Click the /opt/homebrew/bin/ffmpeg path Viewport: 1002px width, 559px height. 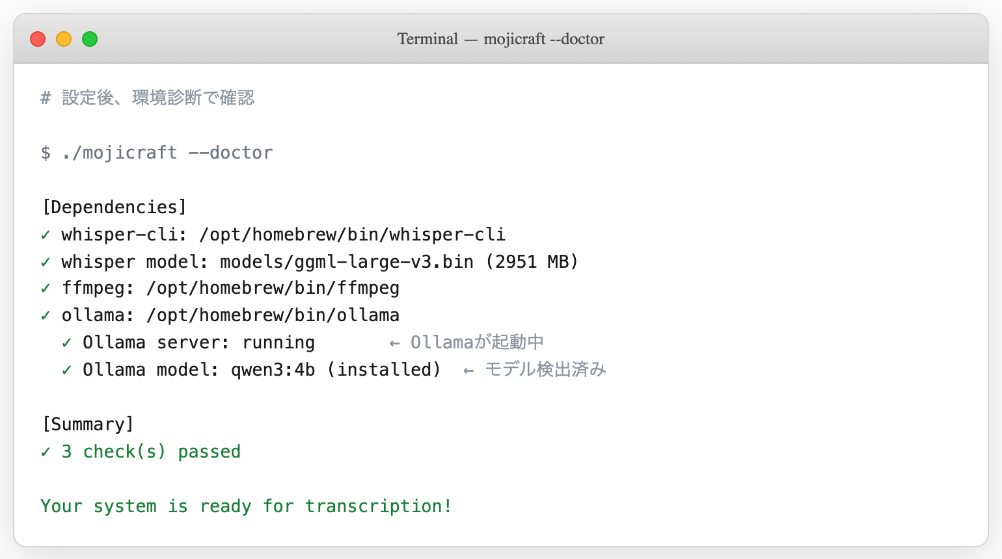click(273, 288)
